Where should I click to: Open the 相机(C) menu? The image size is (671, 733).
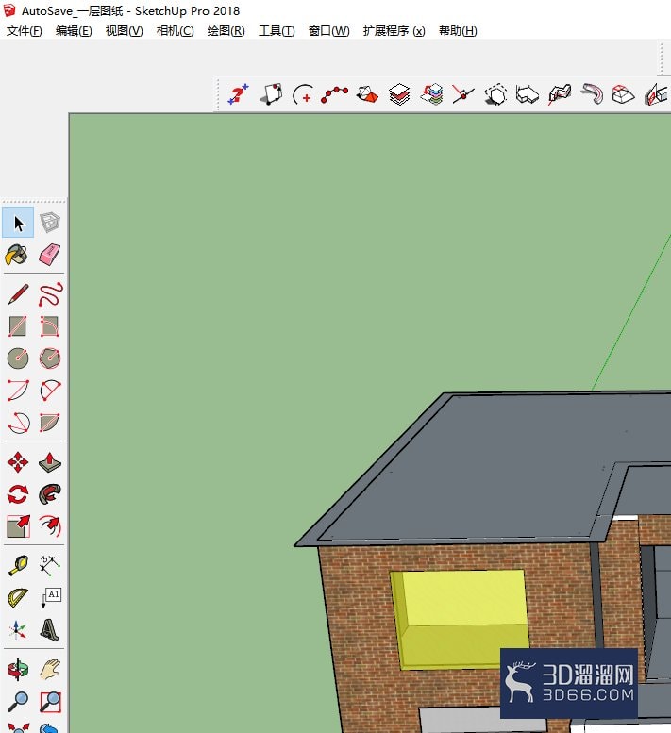(175, 31)
